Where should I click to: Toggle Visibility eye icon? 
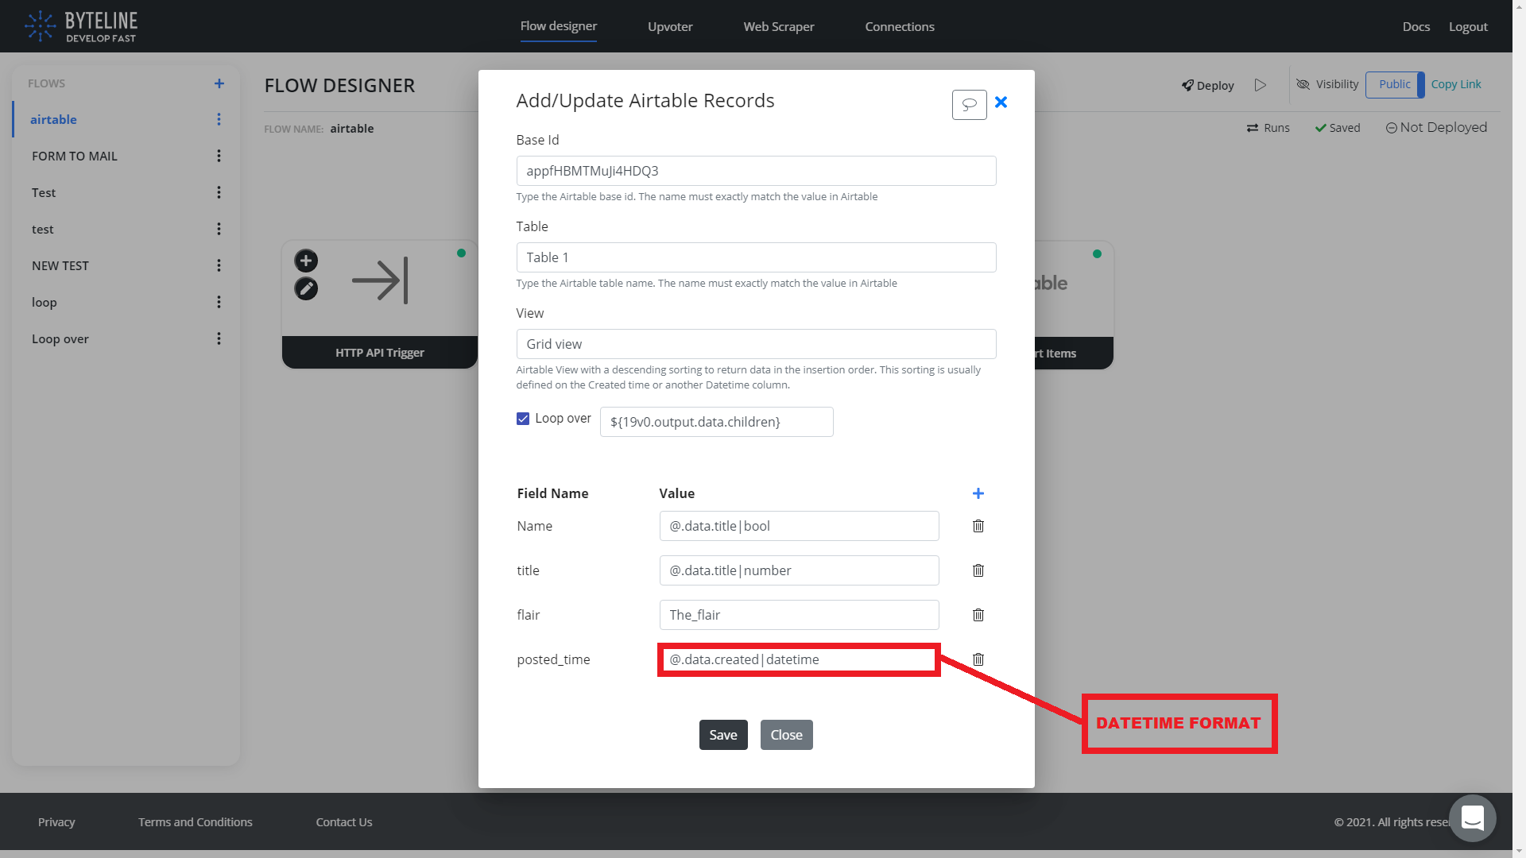[x=1303, y=84]
